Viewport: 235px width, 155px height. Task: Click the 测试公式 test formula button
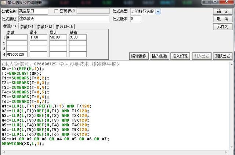coord(223,56)
